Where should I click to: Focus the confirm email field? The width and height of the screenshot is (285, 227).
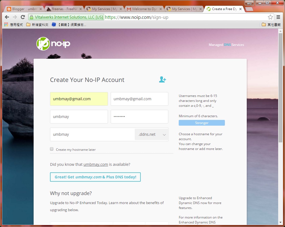click(139, 99)
